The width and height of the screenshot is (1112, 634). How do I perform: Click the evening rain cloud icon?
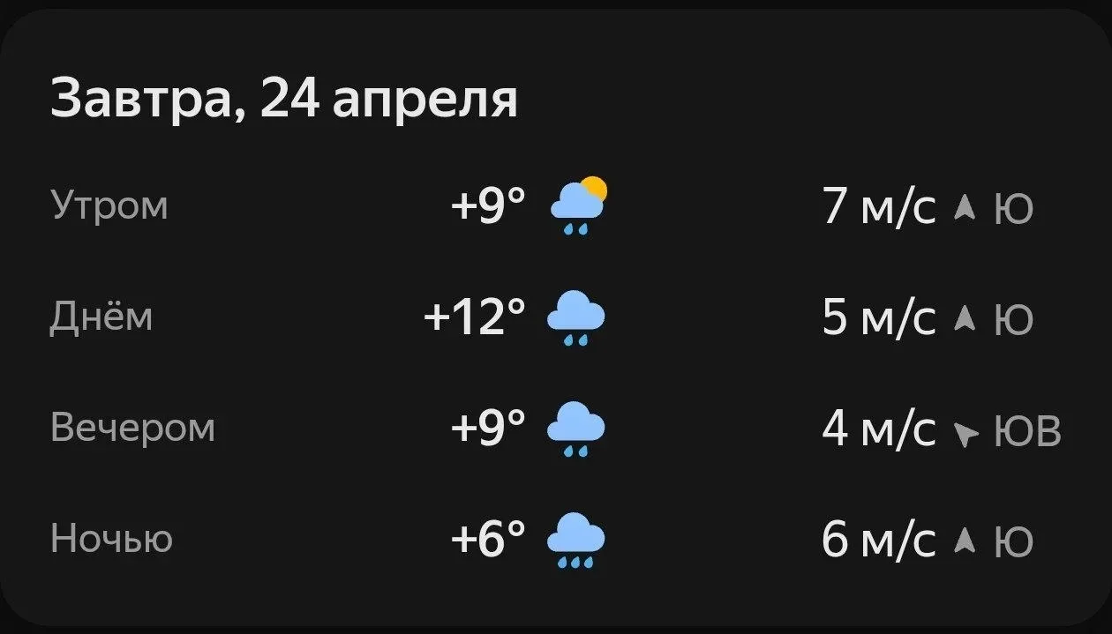pyautogui.click(x=576, y=429)
